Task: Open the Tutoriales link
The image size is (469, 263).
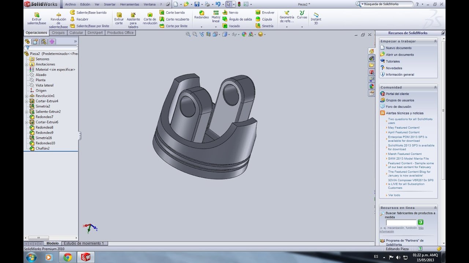Action: pos(393,61)
